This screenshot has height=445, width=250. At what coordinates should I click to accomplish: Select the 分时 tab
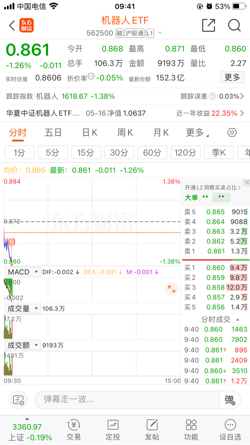[18, 133]
